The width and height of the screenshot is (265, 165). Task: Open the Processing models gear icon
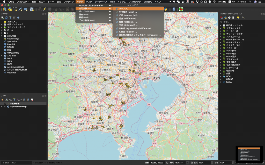222,18
